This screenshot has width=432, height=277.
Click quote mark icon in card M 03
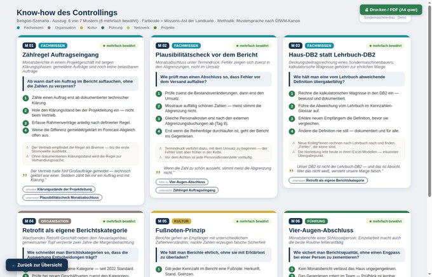[x=291, y=171]
